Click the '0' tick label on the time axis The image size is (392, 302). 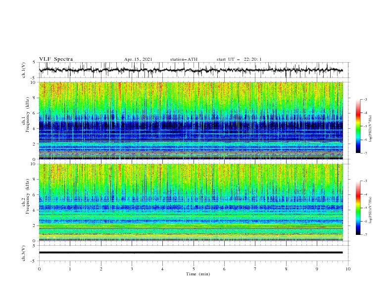39,269
